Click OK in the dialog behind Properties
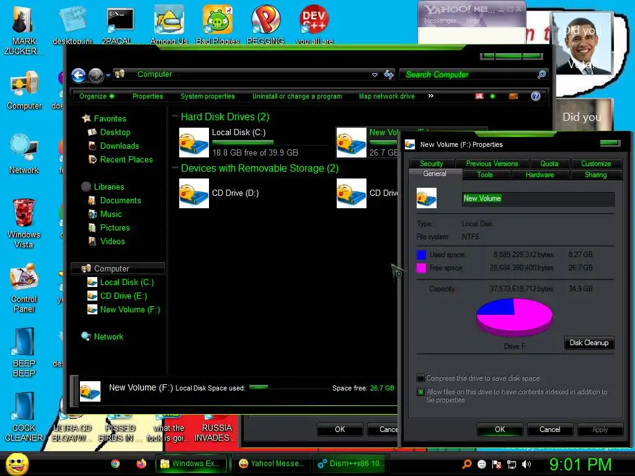Screen dimensions: 635x476 tap(340, 430)
